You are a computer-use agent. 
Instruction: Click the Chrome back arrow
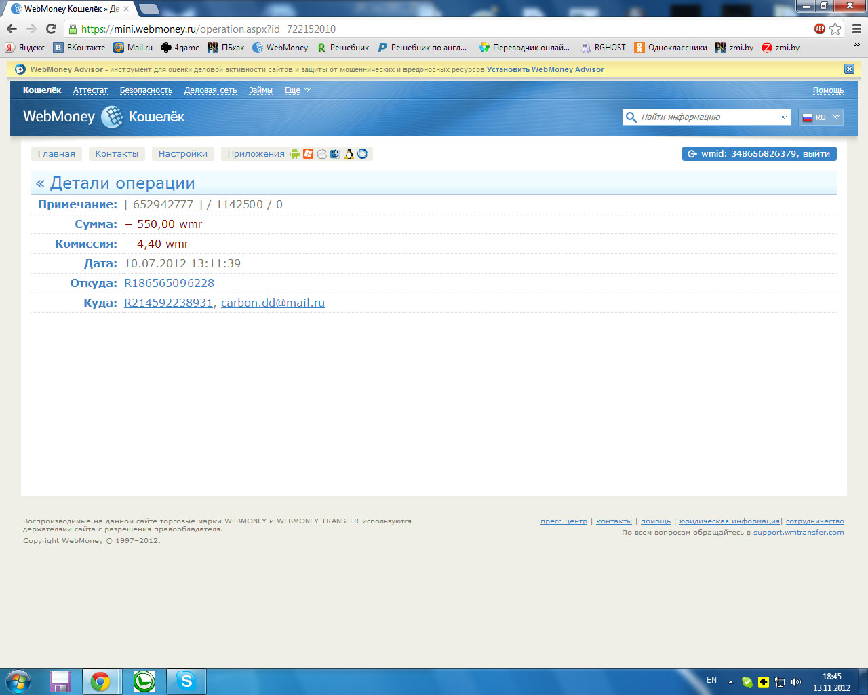(12, 29)
